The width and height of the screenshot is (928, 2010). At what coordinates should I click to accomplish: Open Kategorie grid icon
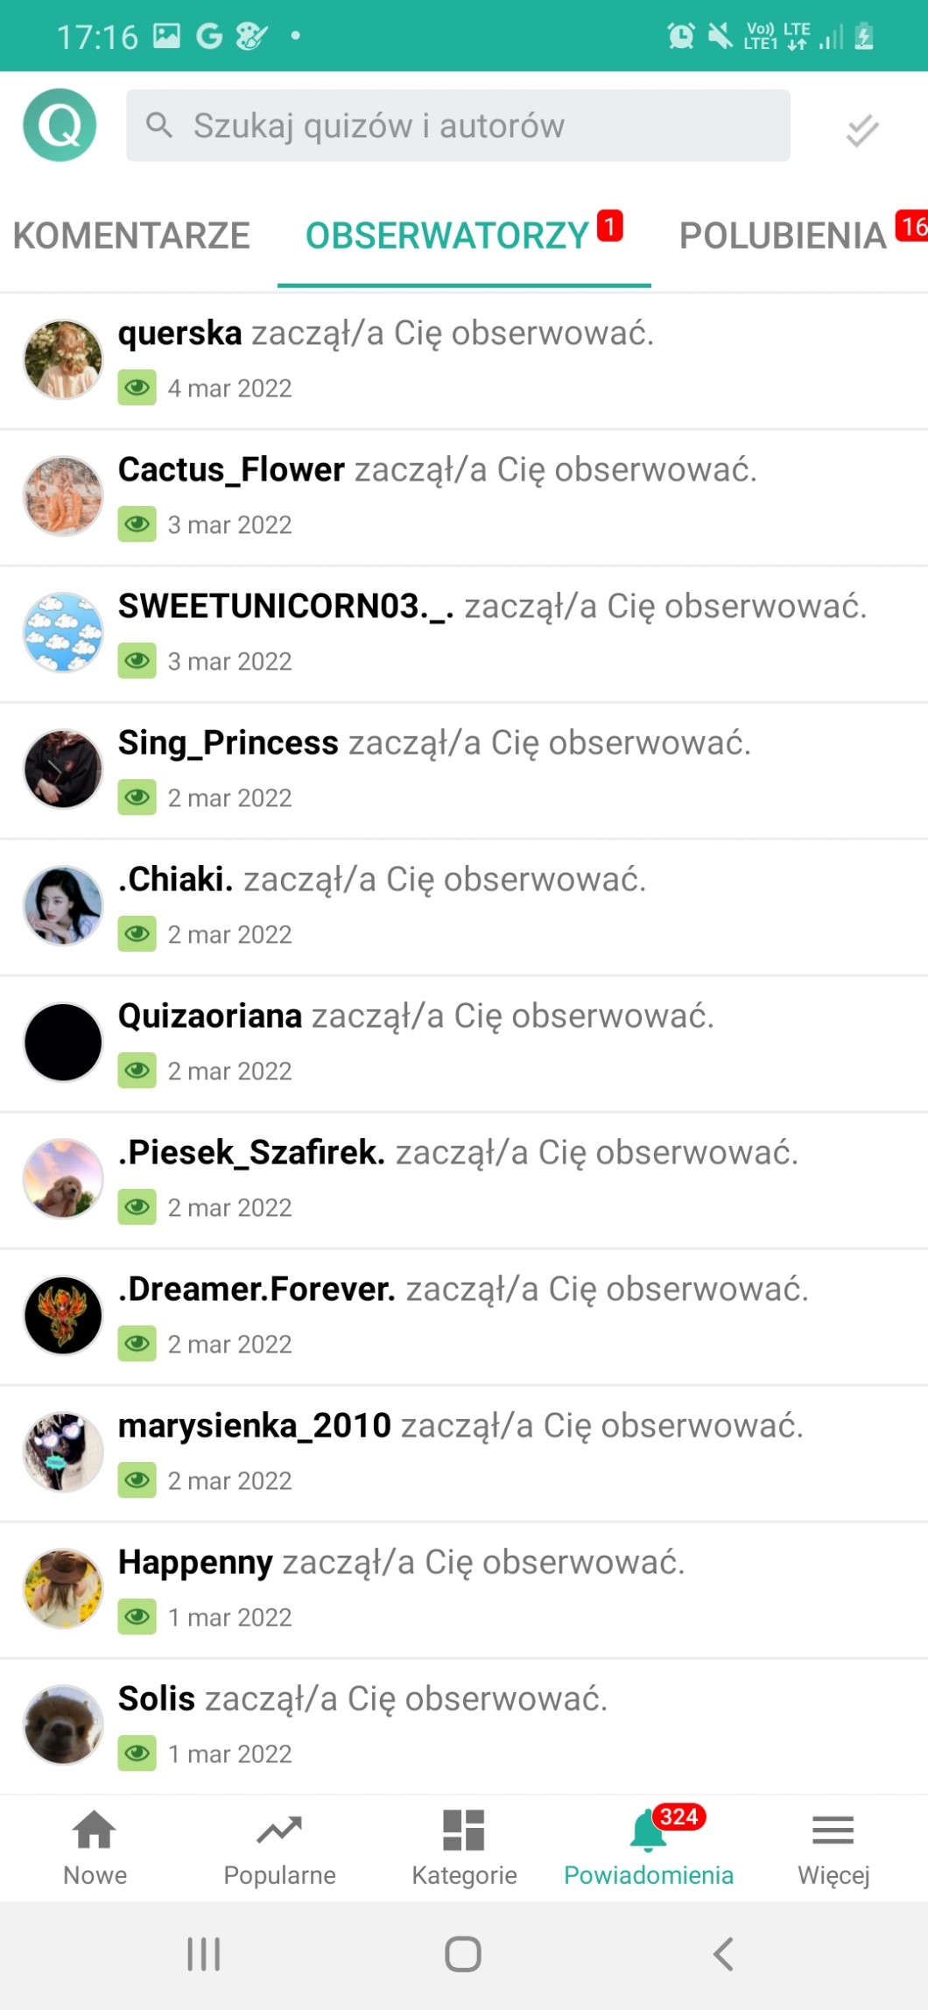point(464,1830)
